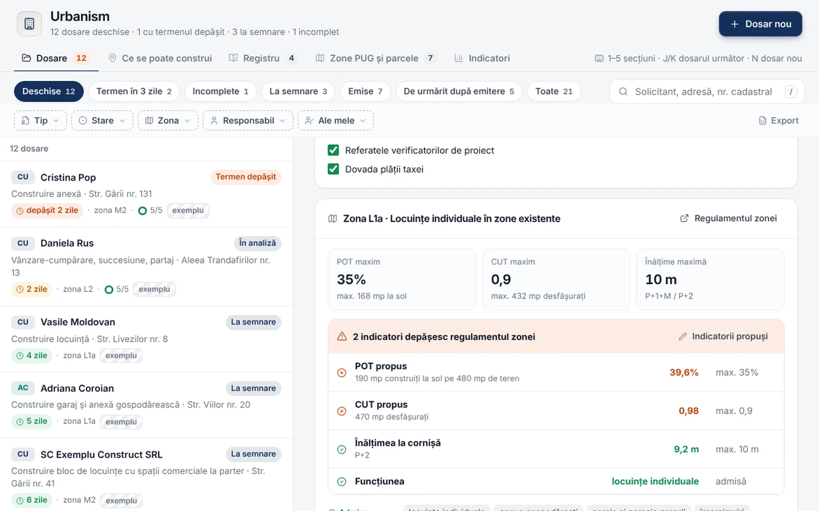
Task: Select the Toate filter chip
Action: coord(554,92)
